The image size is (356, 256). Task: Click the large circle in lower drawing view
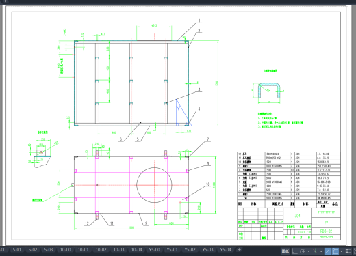click(154, 185)
